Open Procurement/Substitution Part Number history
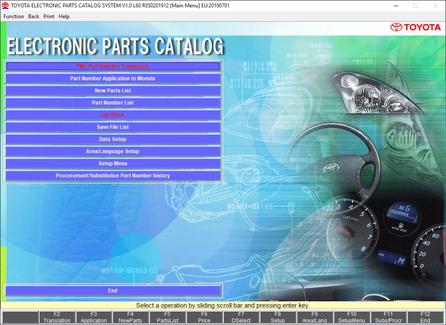The image size is (446, 325). pos(112,176)
